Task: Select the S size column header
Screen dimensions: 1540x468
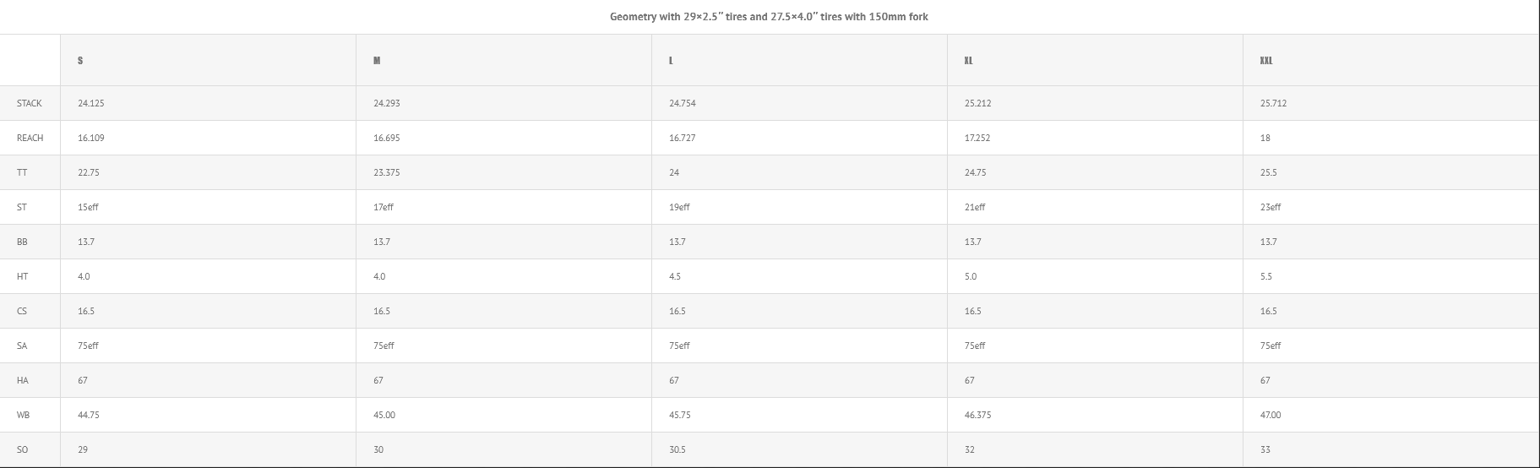Action: point(80,61)
